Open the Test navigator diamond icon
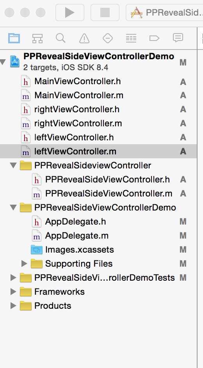The height and width of the screenshot is (368, 203). pyautogui.click(x=108, y=38)
